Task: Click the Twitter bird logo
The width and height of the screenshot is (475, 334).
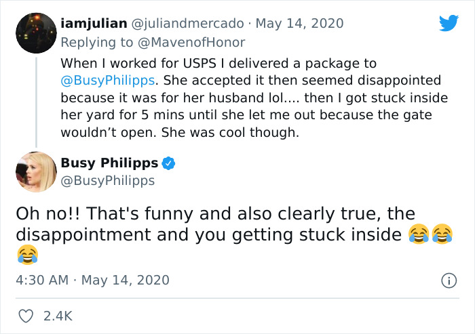Action: coord(449,23)
